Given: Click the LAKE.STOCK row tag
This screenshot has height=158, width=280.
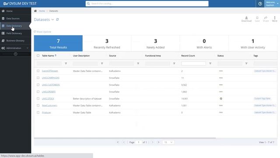Looking at the screenshot, I should pos(262,99).
